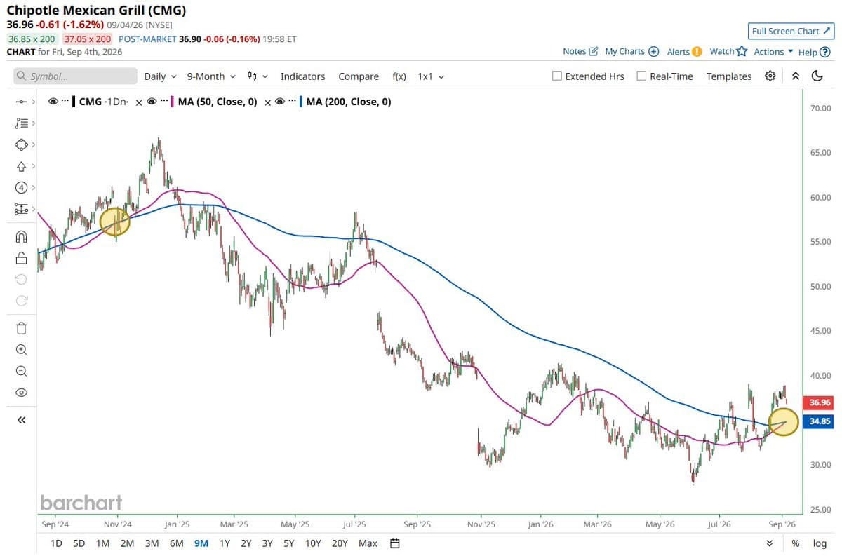Image resolution: width=842 pixels, height=556 pixels.
Task: Hide the CMG price series
Action: tap(53, 102)
